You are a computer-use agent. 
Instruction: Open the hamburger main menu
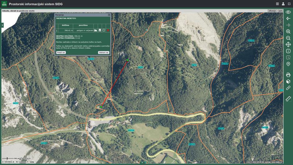click(277, 4)
